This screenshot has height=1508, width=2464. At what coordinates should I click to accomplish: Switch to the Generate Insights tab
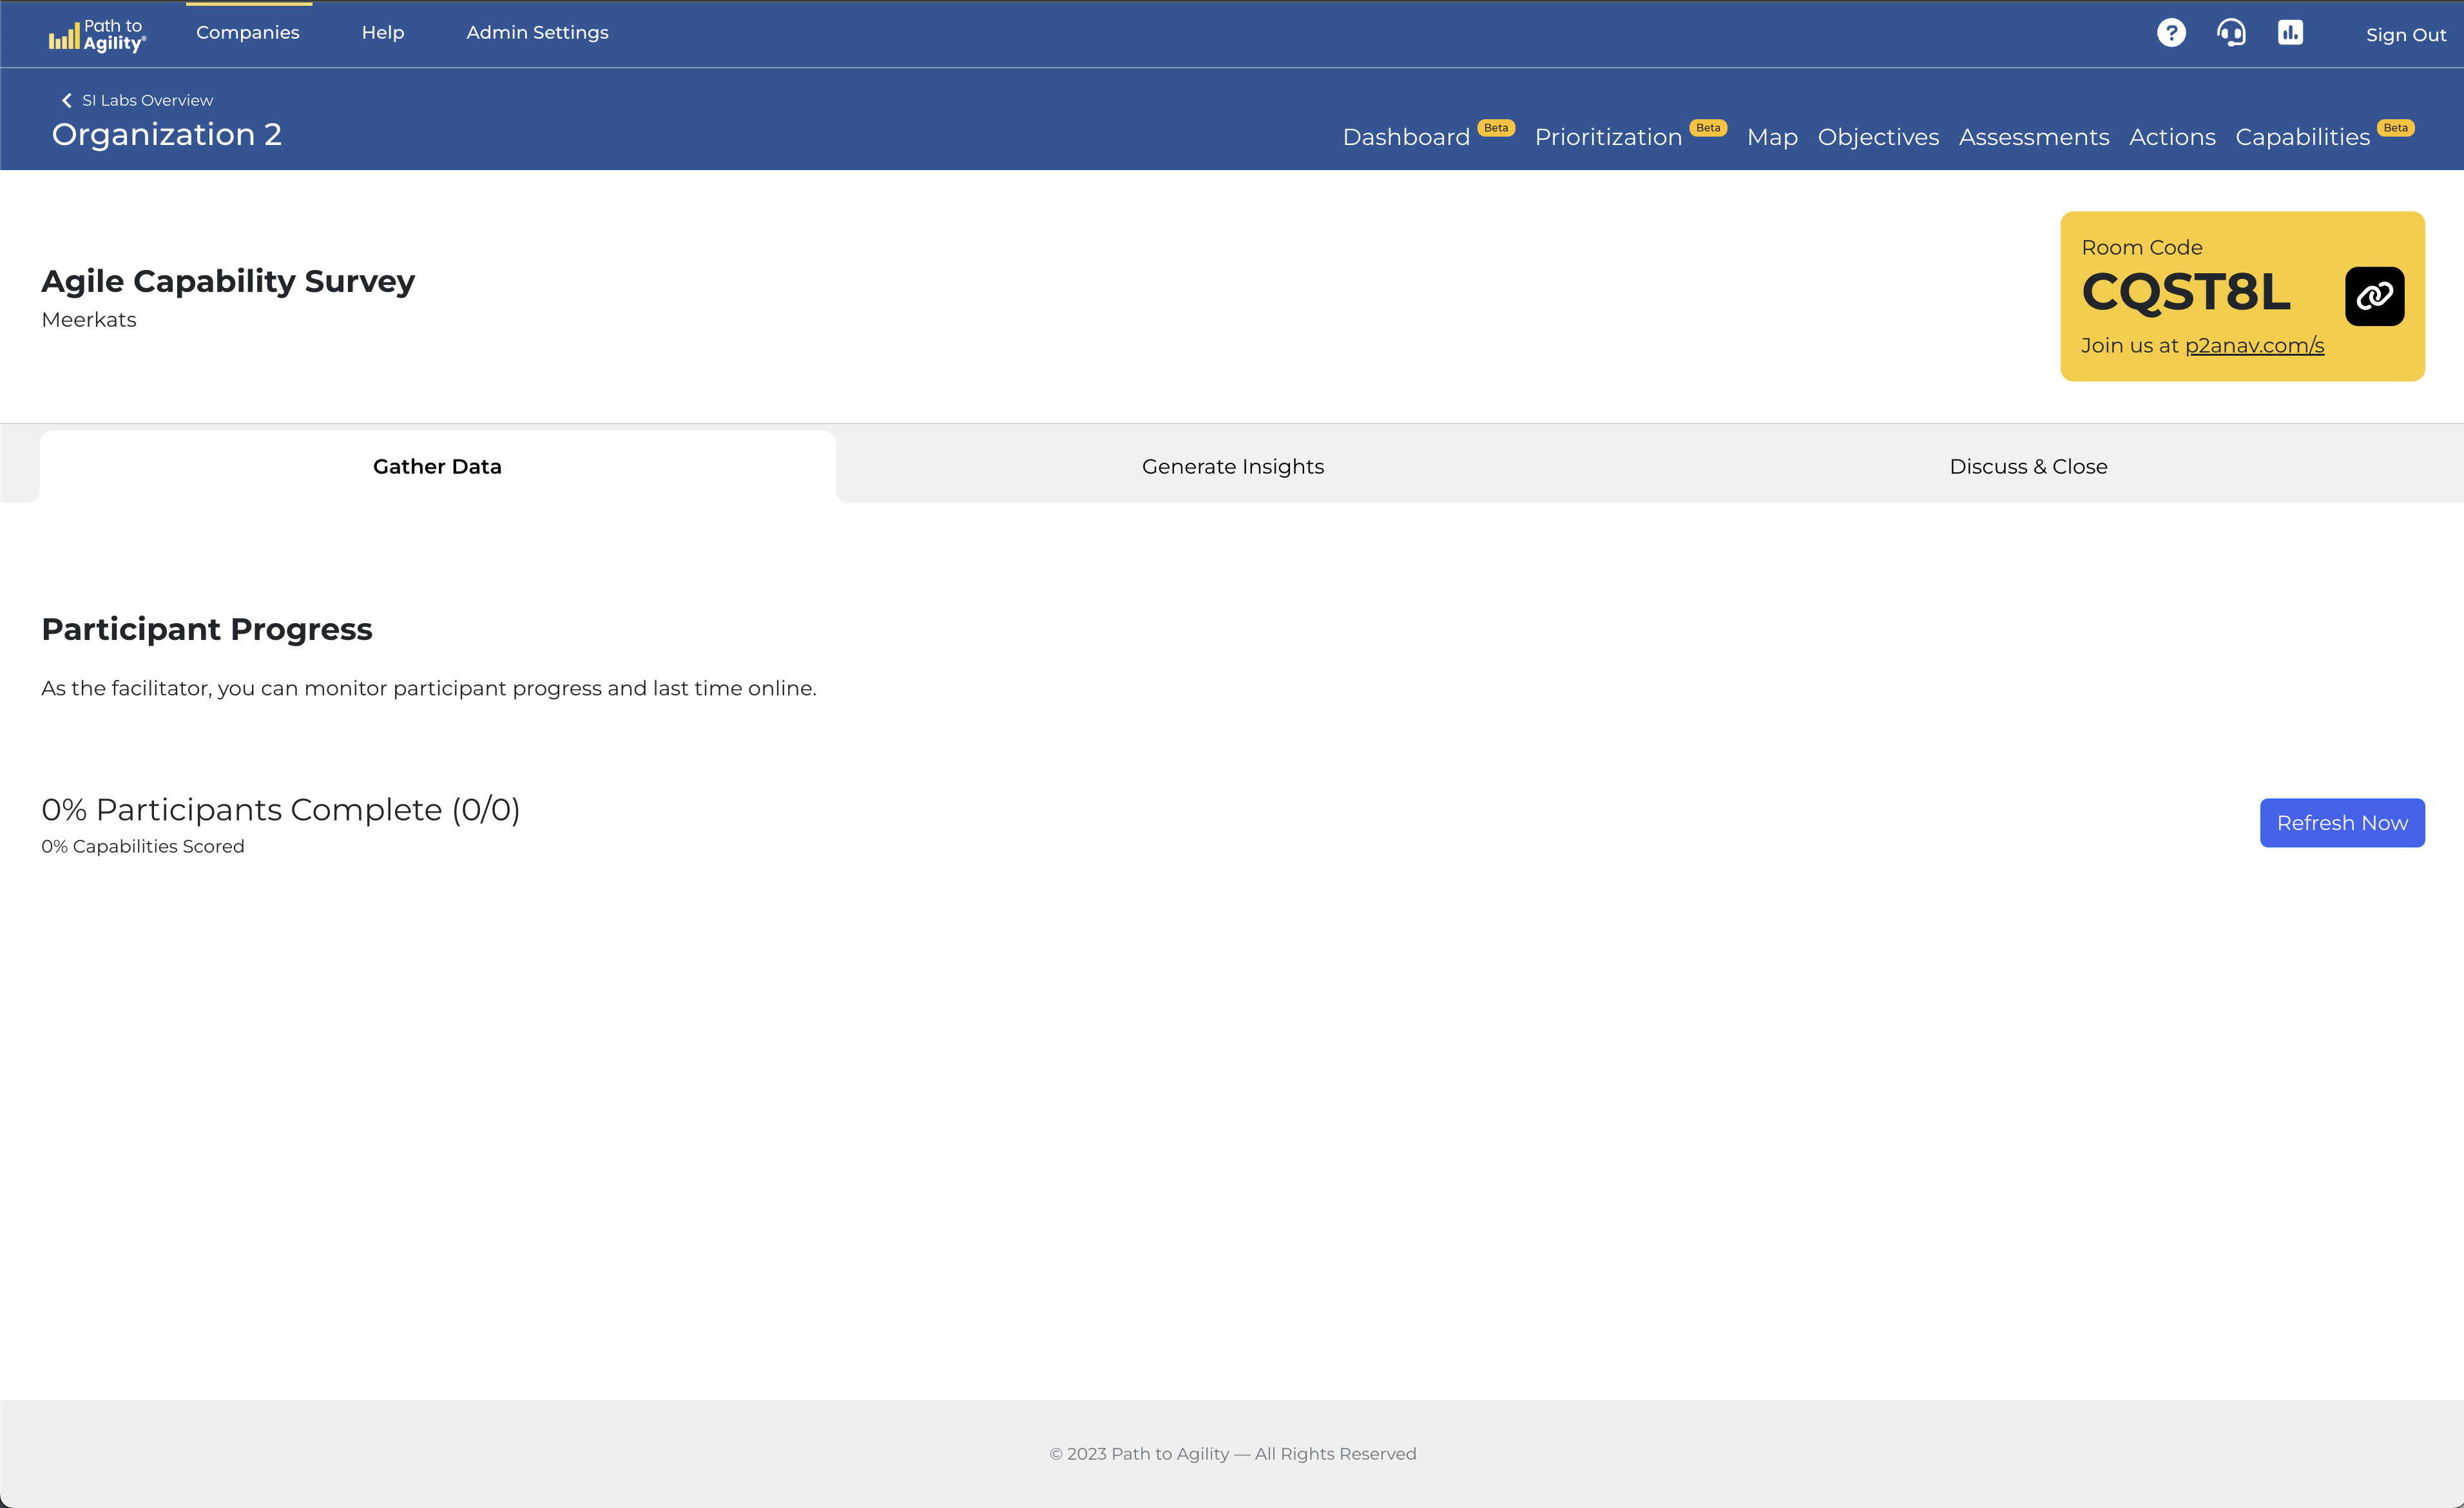(x=1232, y=467)
